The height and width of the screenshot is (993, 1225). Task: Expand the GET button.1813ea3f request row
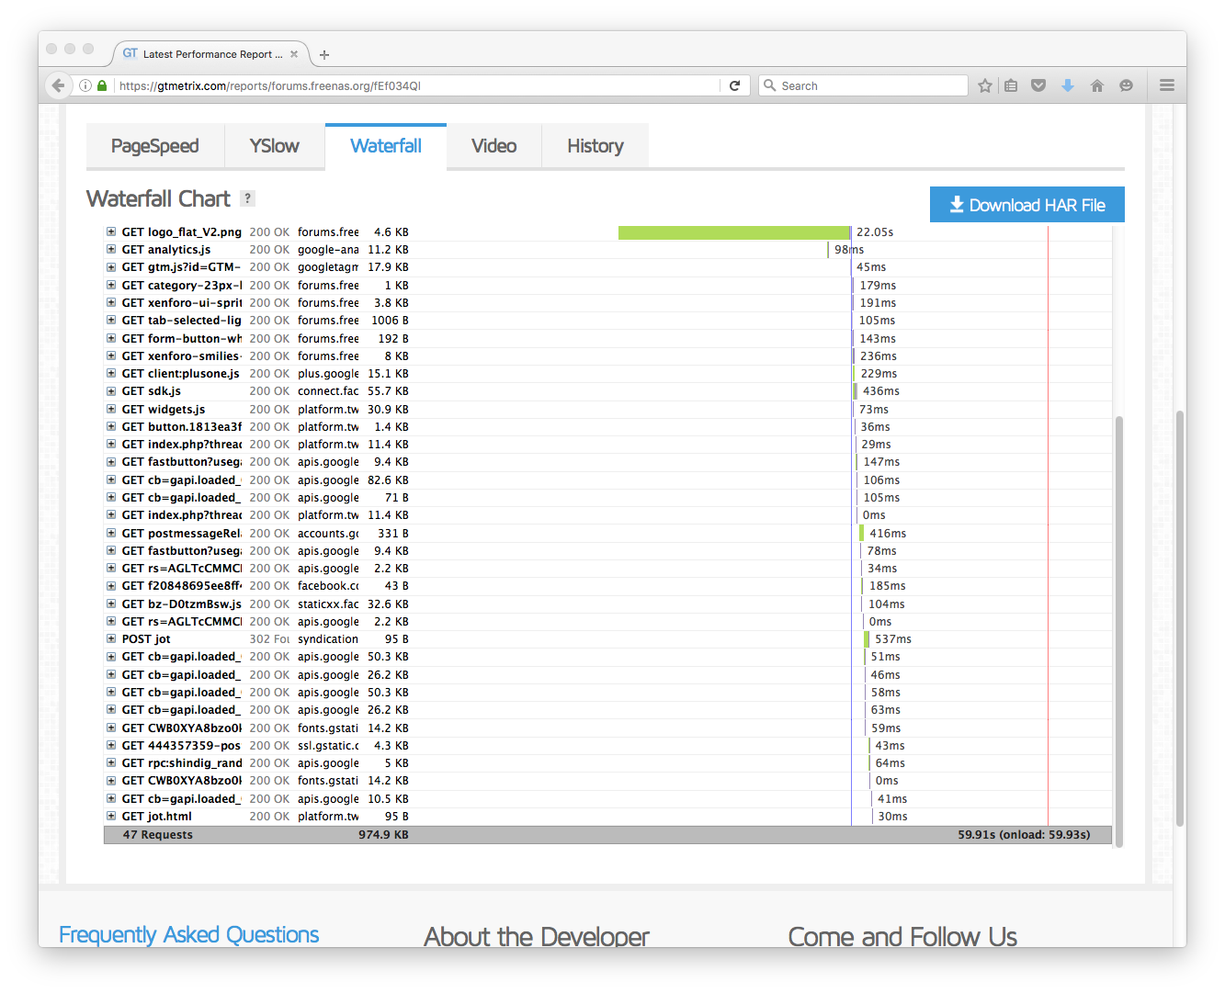111,427
